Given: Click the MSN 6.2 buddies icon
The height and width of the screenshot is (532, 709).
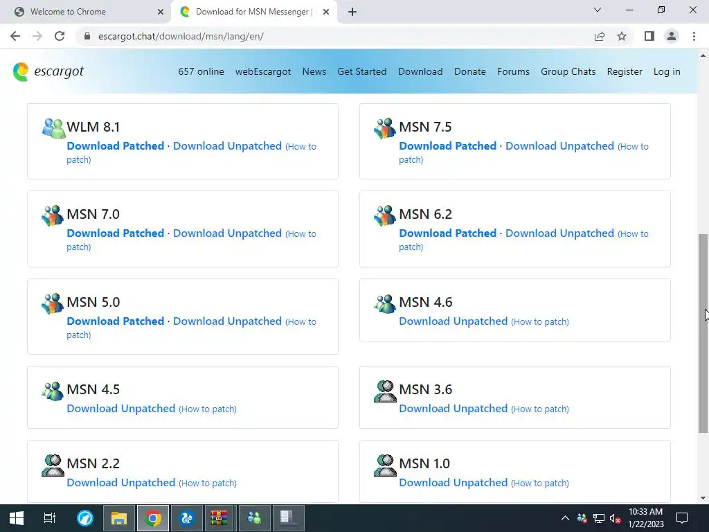Looking at the screenshot, I should [x=385, y=216].
